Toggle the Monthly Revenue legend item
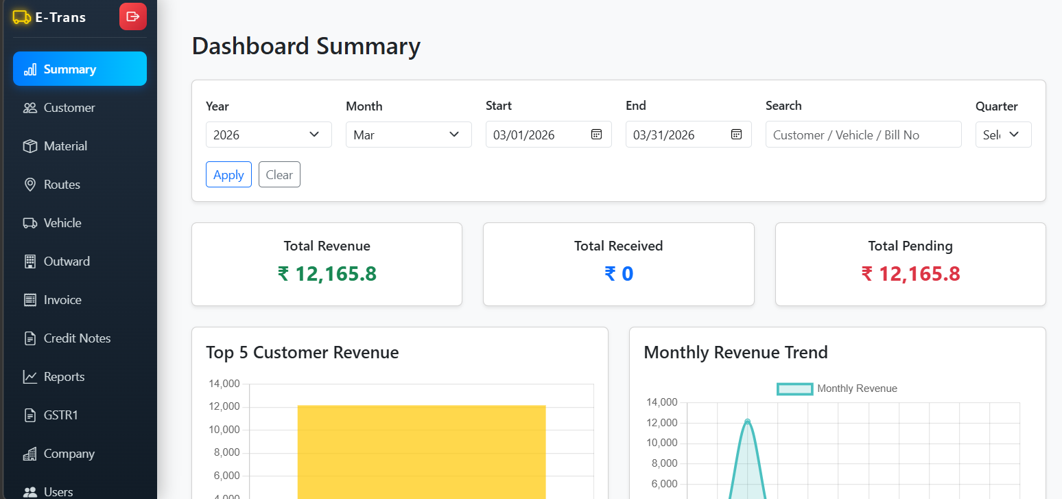Viewport: 1062px width, 499px height. coord(837,388)
